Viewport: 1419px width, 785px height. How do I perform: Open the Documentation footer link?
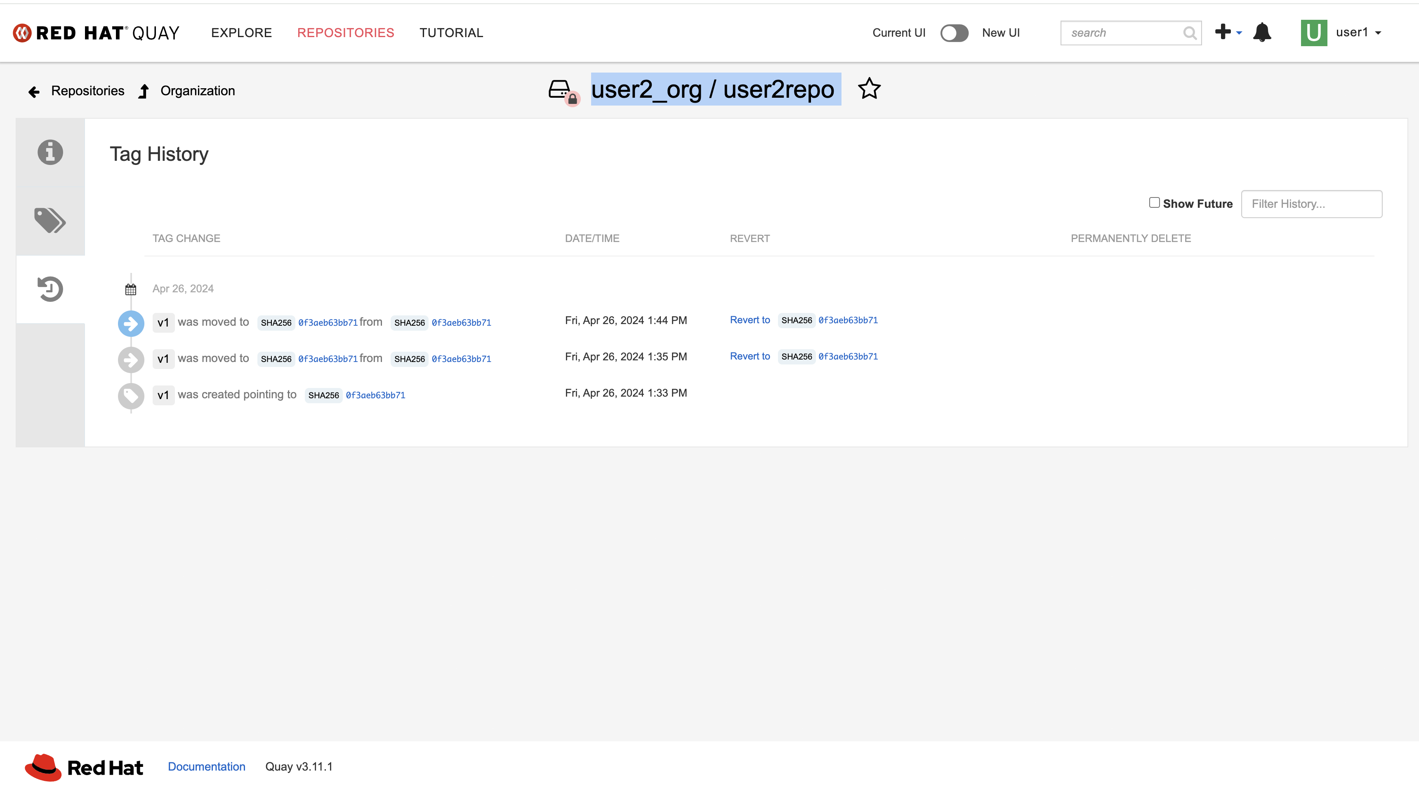207,766
